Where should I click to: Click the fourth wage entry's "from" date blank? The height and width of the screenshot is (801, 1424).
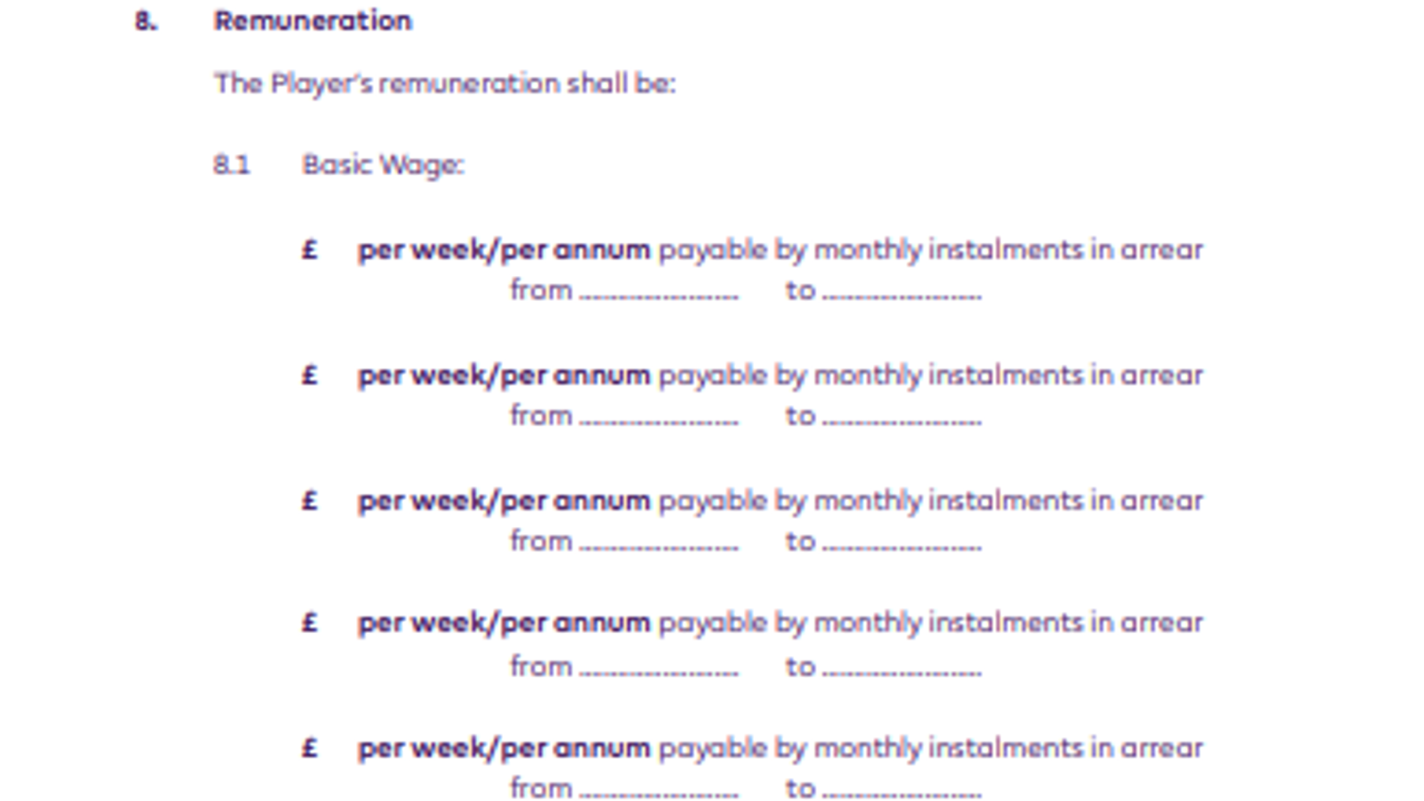(x=659, y=668)
